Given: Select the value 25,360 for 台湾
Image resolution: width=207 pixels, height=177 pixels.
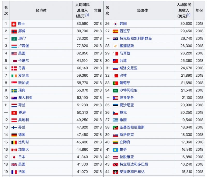Looking at the screenshot, I should pos(186,61).
